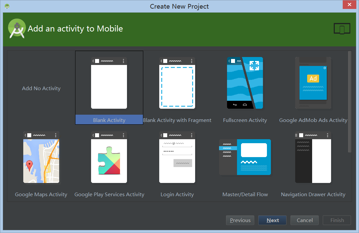Close the Create New Project dialog
The width and height of the screenshot is (359, 233).
pos(349,5)
